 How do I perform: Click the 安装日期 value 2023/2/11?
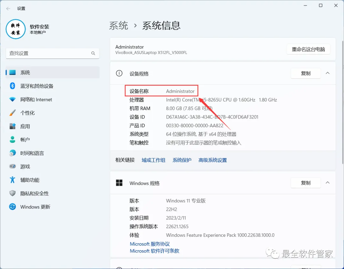[176, 218]
